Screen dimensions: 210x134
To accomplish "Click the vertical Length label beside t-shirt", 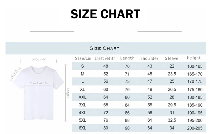I will coord(68,93).
